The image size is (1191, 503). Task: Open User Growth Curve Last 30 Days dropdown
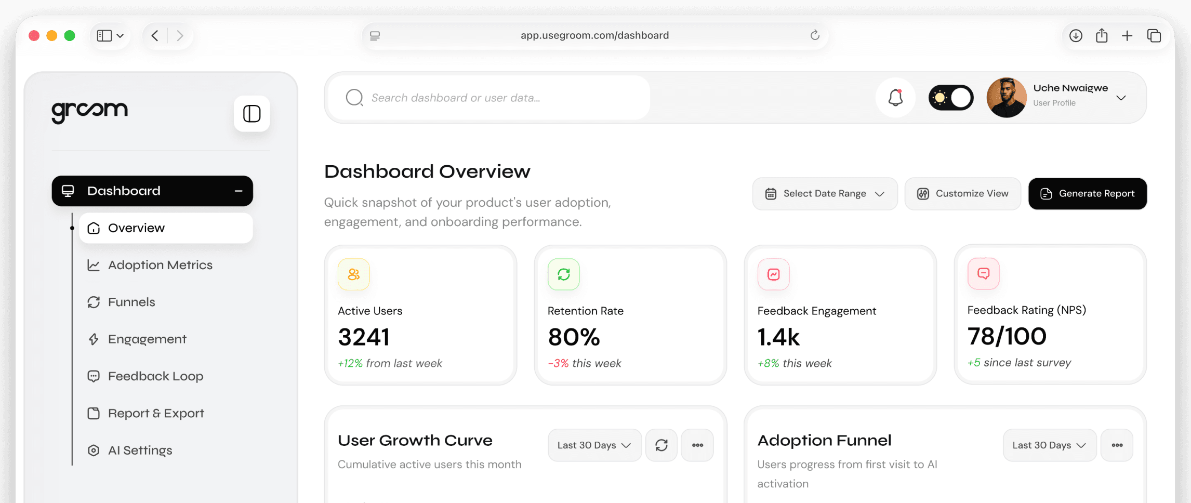tap(594, 445)
